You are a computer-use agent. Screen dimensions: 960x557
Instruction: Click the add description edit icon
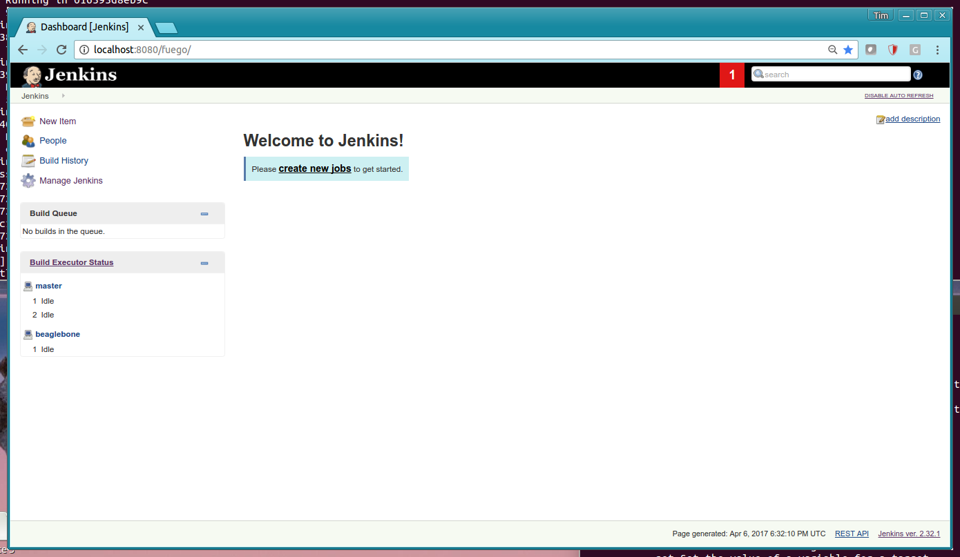pyautogui.click(x=881, y=119)
